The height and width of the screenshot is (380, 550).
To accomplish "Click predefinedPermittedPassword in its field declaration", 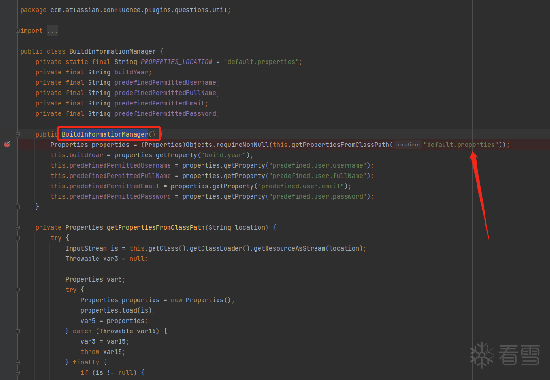I will click(165, 113).
